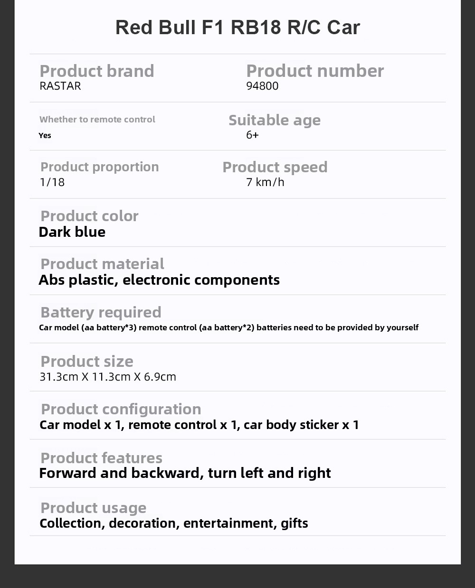This screenshot has width=475, height=588.
Task: Click the Whether to remote control label
Action: [97, 120]
